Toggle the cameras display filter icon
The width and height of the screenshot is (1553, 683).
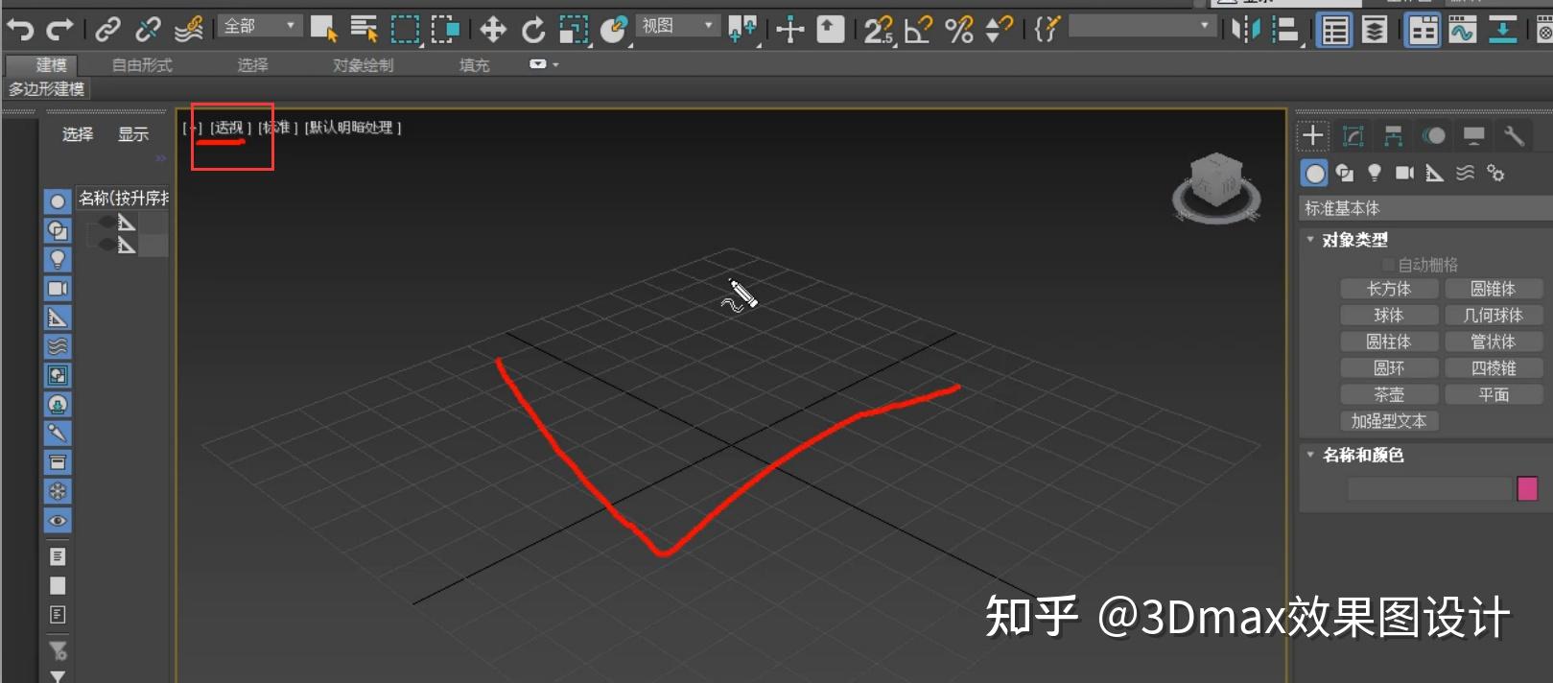(58, 288)
